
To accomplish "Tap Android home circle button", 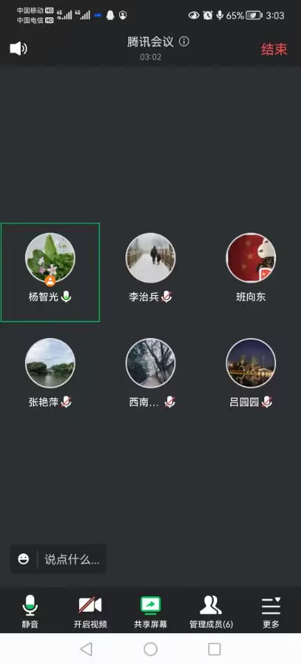I will 150,649.
